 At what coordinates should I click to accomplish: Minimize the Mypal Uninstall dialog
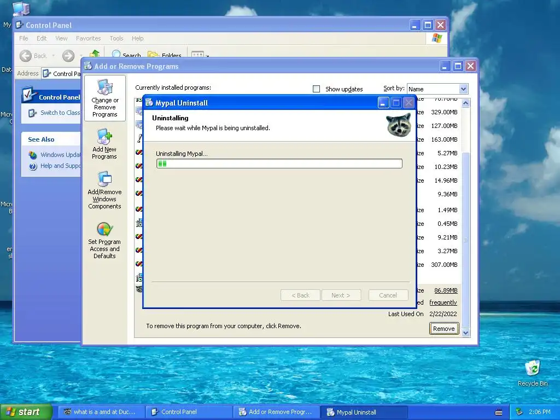point(383,103)
